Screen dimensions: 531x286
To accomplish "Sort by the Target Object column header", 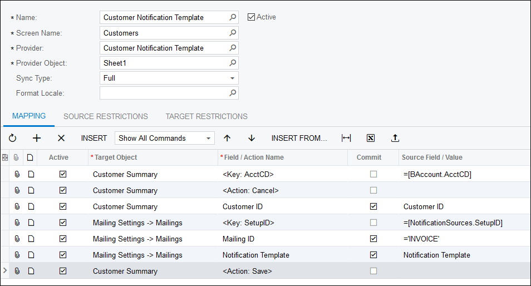I will (x=116, y=157).
